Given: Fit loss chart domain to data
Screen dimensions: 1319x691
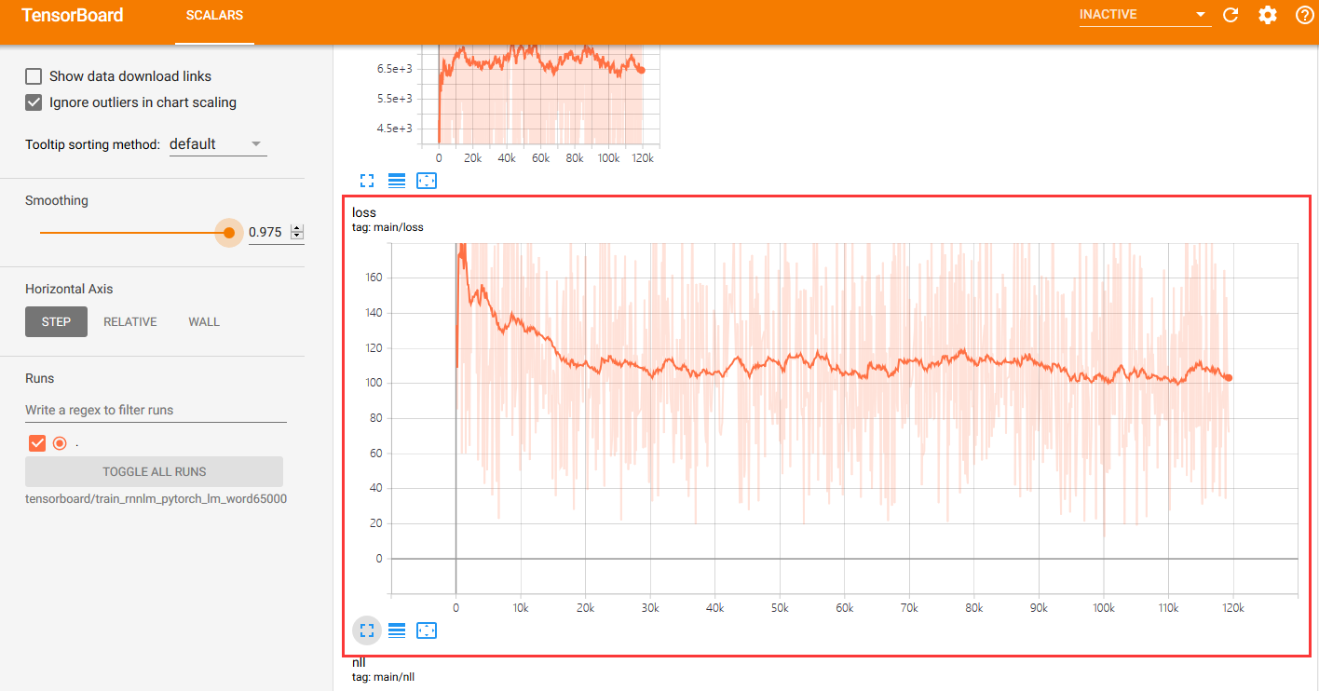Looking at the screenshot, I should [427, 630].
